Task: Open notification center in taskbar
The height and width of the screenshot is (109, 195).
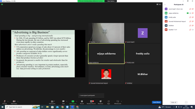Action: click(192, 107)
